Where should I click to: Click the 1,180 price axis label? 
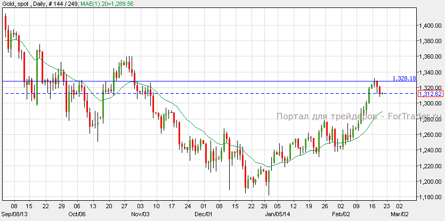pos(428,198)
